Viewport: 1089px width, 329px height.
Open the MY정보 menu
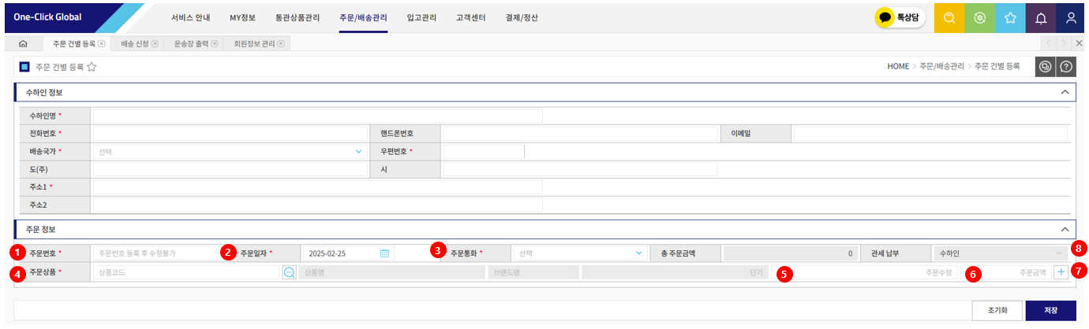click(x=242, y=17)
